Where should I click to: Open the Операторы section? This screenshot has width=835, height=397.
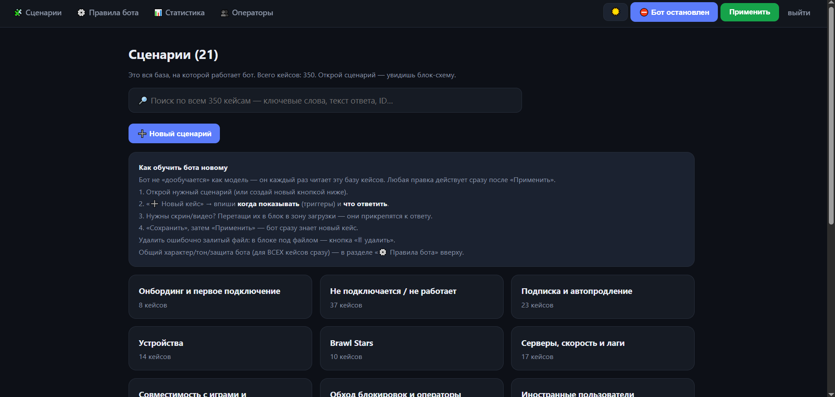coord(247,13)
